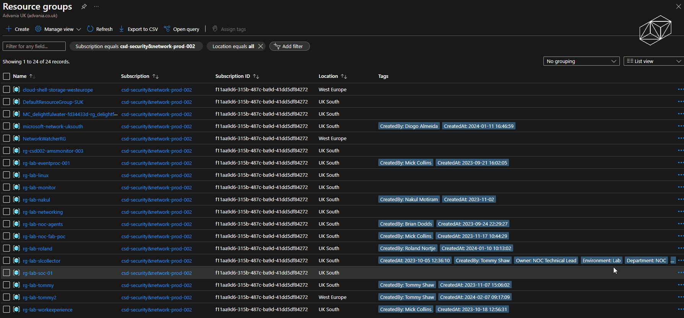The image size is (684, 318).
Task: Select the NetworkWatcherRG row checkbox
Action: pyautogui.click(x=6, y=138)
